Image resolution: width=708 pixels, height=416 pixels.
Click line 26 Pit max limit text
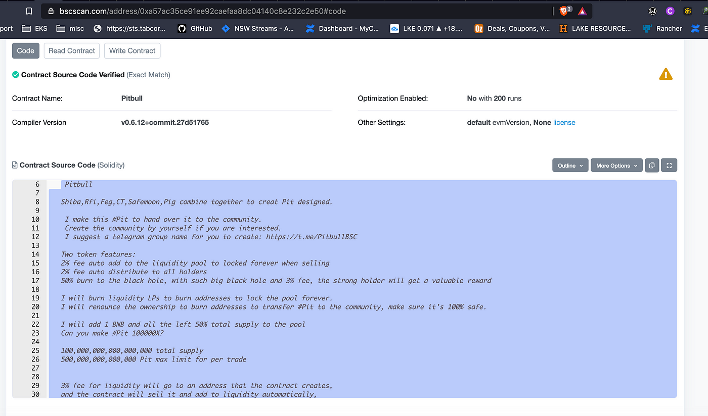[154, 359]
